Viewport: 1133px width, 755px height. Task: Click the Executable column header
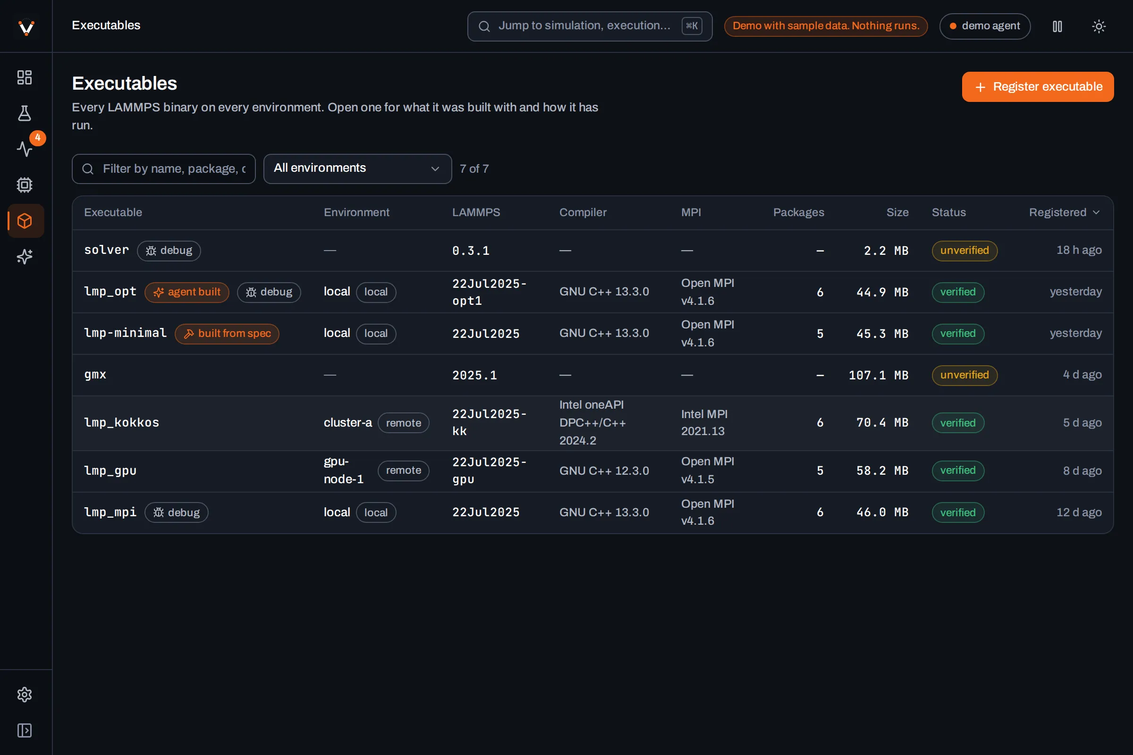pyautogui.click(x=113, y=212)
